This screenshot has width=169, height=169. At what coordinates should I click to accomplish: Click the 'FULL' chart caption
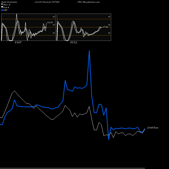click(74, 43)
